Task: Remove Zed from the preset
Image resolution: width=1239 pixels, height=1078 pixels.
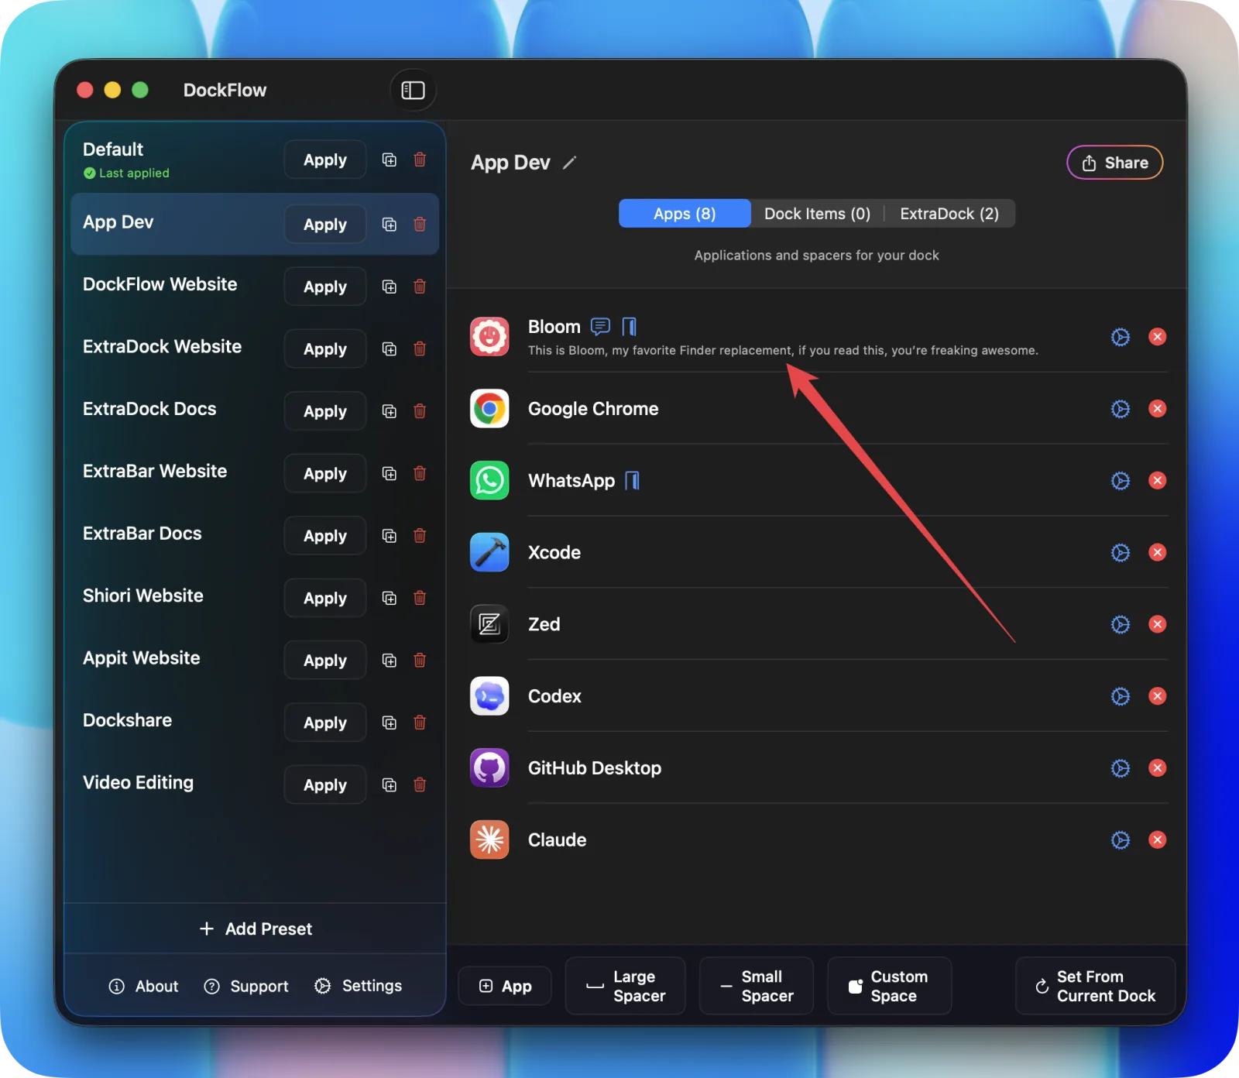Action: [1158, 624]
